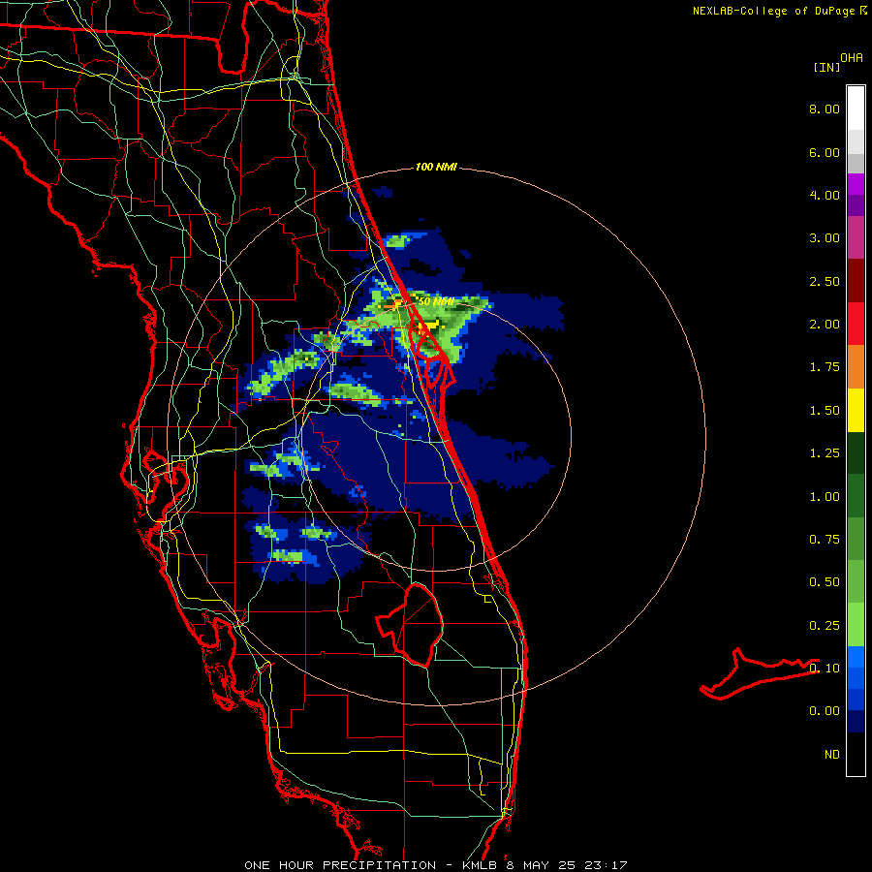The width and height of the screenshot is (872, 872).
Task: Click the 6.00 legend value
Action: (825, 152)
